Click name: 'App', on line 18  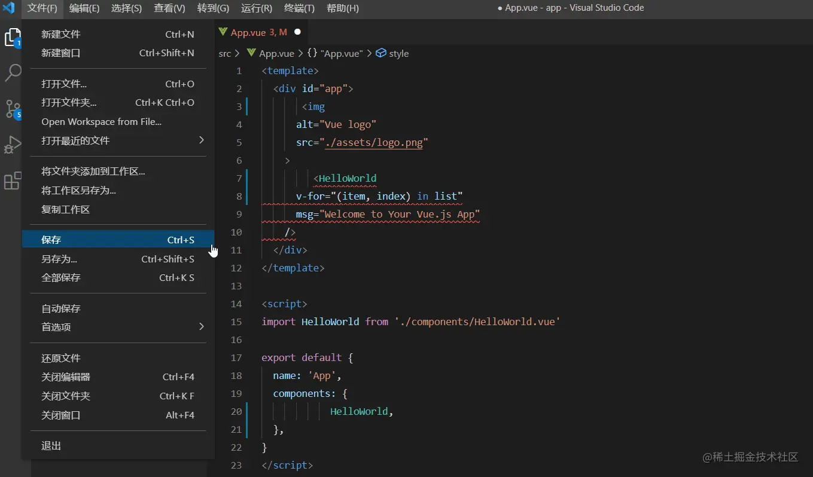tap(307, 375)
